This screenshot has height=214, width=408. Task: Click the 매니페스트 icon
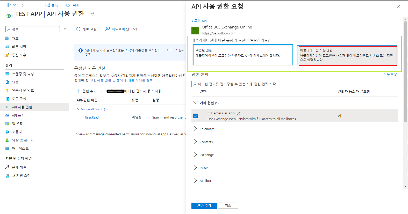pyautogui.click(x=7, y=148)
